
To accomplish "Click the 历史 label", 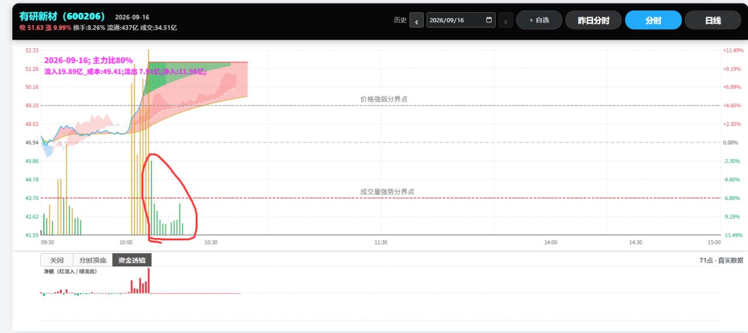I will (x=400, y=20).
